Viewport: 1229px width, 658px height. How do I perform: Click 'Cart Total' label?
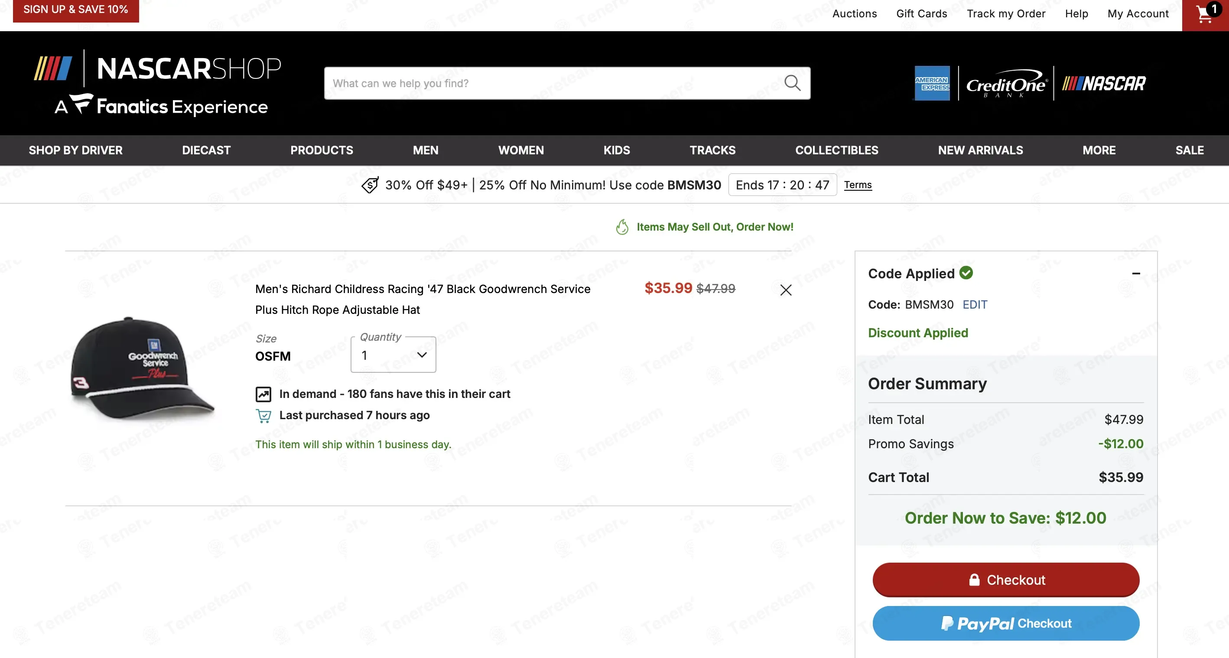[x=898, y=477]
